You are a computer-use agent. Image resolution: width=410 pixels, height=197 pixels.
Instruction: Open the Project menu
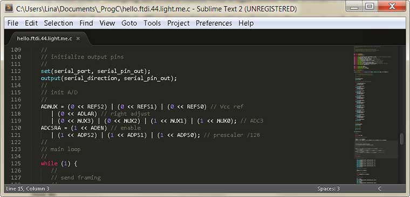179,23
